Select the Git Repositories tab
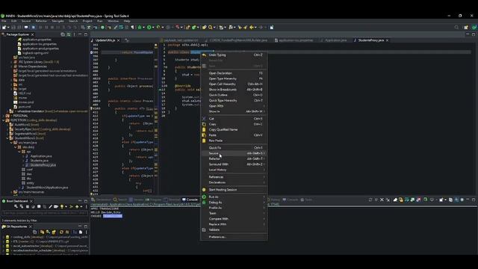This screenshot has width=478, height=269. pos(16,226)
